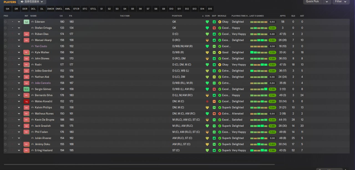Click Kyle Walker's last 5 games form bars
The image size is (355, 170).
(259, 52)
